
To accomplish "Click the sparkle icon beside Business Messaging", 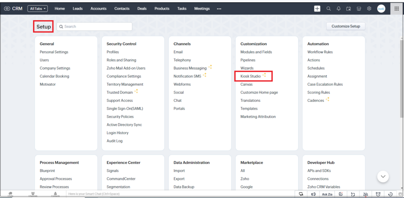I will coord(210,67).
